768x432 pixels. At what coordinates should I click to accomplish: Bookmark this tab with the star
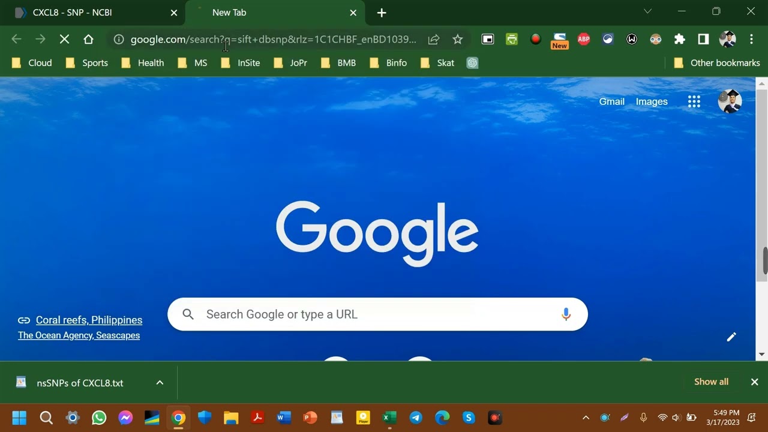[458, 39]
